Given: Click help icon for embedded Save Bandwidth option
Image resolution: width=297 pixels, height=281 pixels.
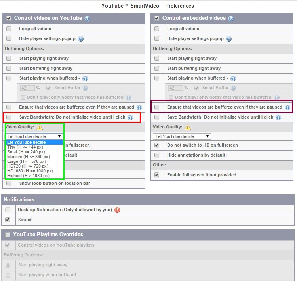Looking at the screenshot, I should (x=278, y=117).
